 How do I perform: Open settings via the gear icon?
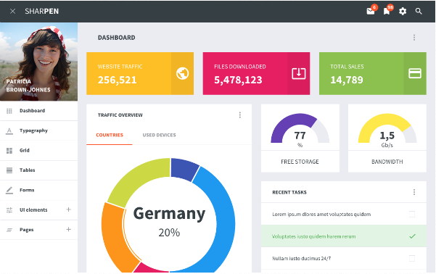pos(403,11)
